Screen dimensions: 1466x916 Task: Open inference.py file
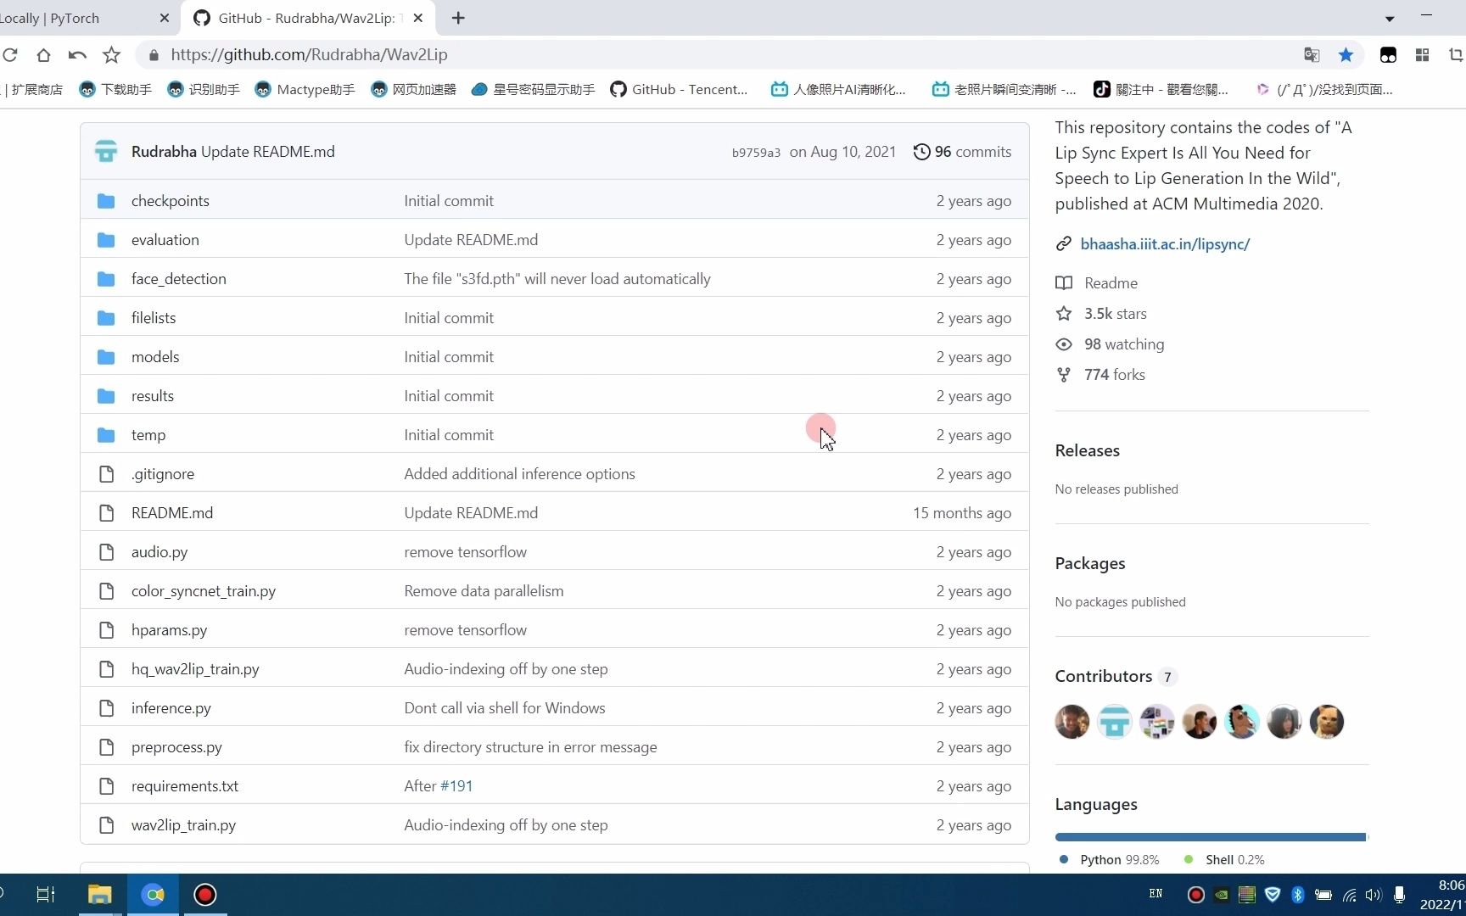pos(171,708)
